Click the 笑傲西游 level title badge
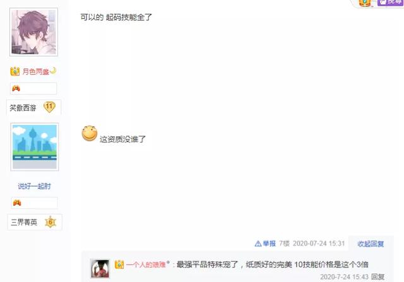This screenshot has height=282, width=404. click(x=23, y=108)
